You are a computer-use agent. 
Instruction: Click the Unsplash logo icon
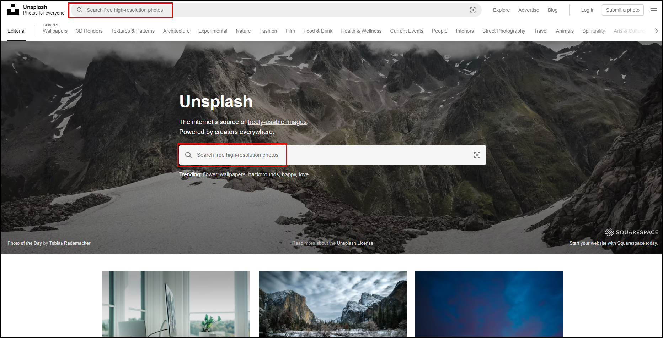pos(13,10)
